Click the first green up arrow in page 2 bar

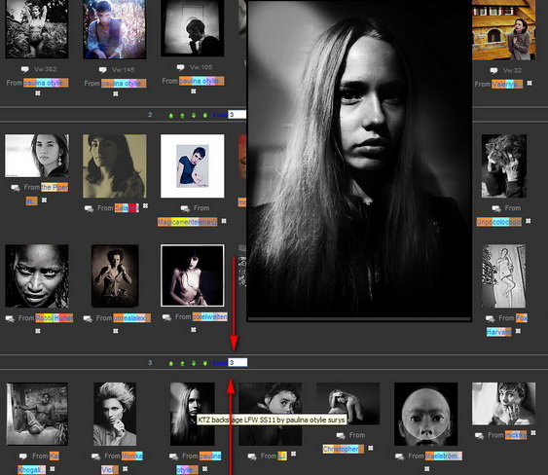coord(171,115)
